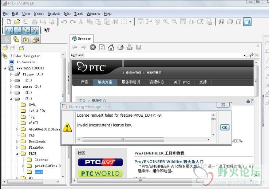Screen dimensions: 269x189
Task: Click browser page vertical scrollbar thumb
Action: (x=256, y=81)
